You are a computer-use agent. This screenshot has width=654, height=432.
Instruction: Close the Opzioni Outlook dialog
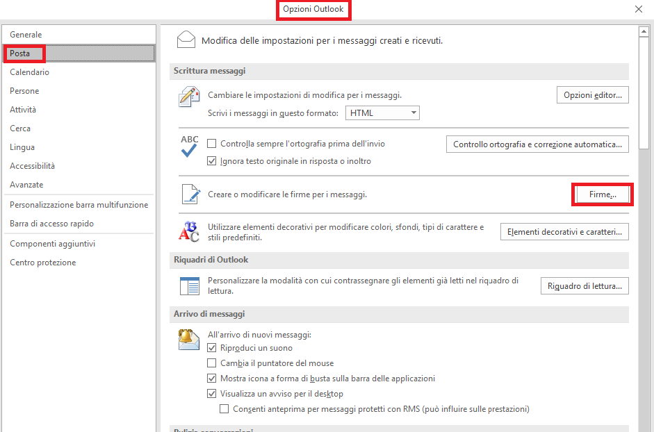pyautogui.click(x=639, y=9)
